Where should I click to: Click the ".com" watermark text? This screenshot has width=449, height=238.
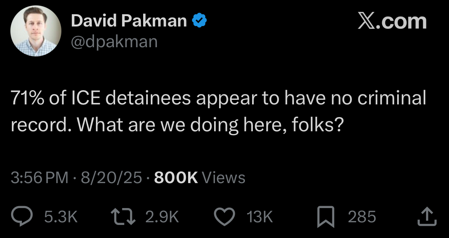(x=403, y=22)
